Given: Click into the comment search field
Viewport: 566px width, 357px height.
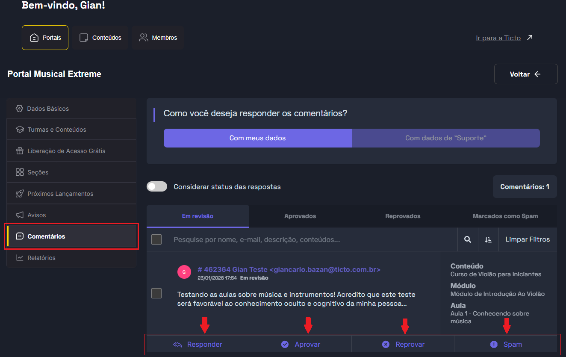Looking at the screenshot, I should pos(312,239).
